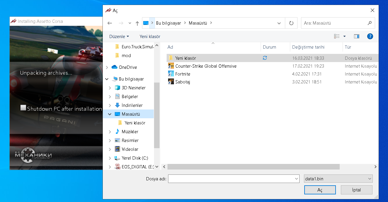
Task: Click the EOS_DIGITAL SD card icon
Action: [118, 167]
